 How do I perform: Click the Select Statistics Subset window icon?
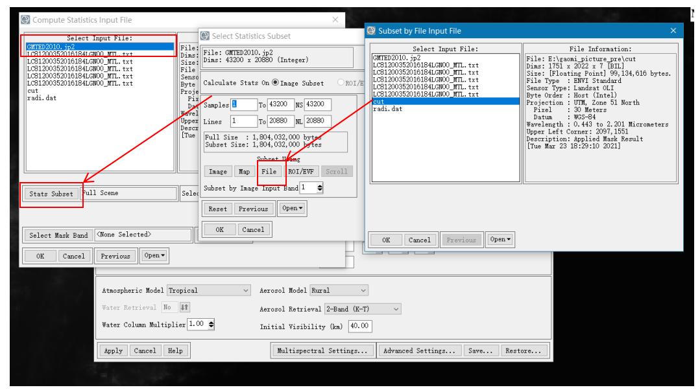205,36
